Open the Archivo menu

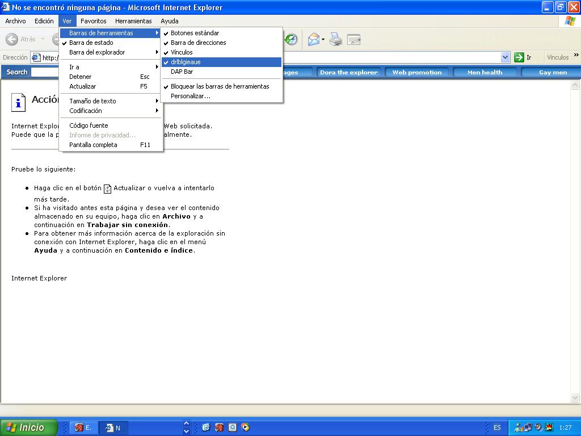pyautogui.click(x=15, y=21)
